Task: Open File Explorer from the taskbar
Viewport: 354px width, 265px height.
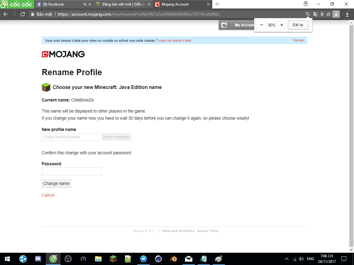Action: 98,259
